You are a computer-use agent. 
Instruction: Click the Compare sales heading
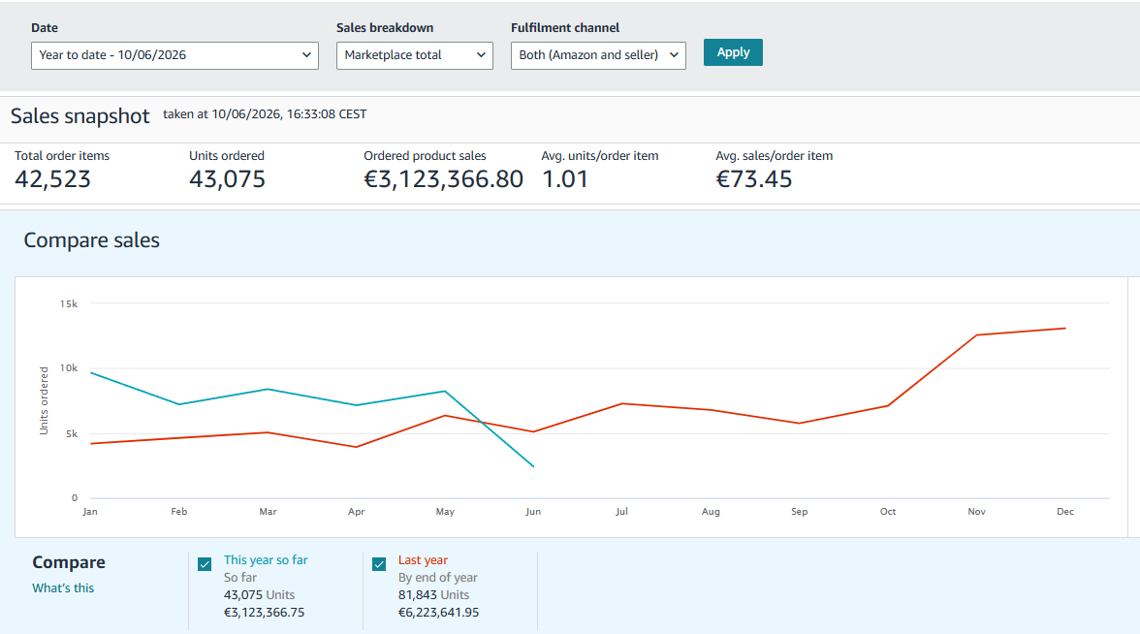[x=91, y=240]
